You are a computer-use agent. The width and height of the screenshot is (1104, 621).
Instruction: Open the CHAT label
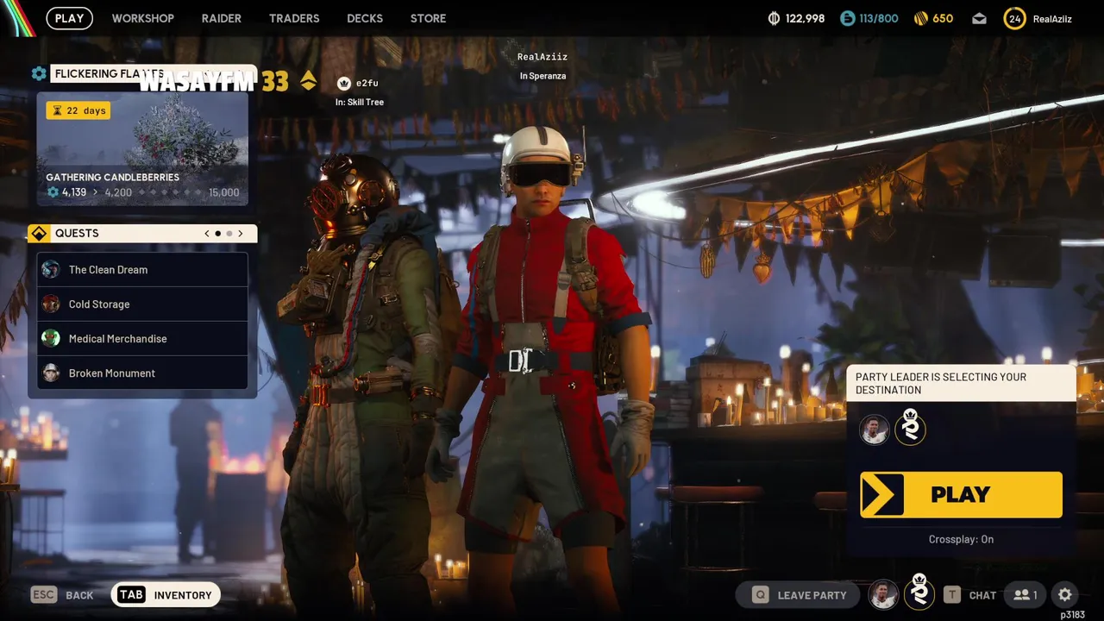(982, 595)
